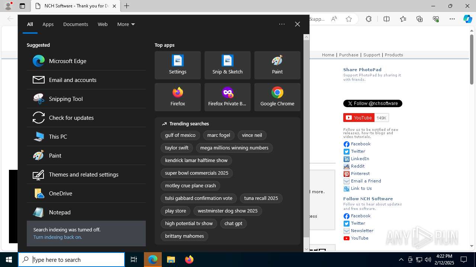Open Snip & Sketch top app tile
This screenshot has height=267, width=476.
pos(228,65)
